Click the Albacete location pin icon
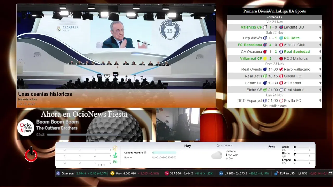The height and width of the screenshot is (187, 333). [x=218, y=146]
